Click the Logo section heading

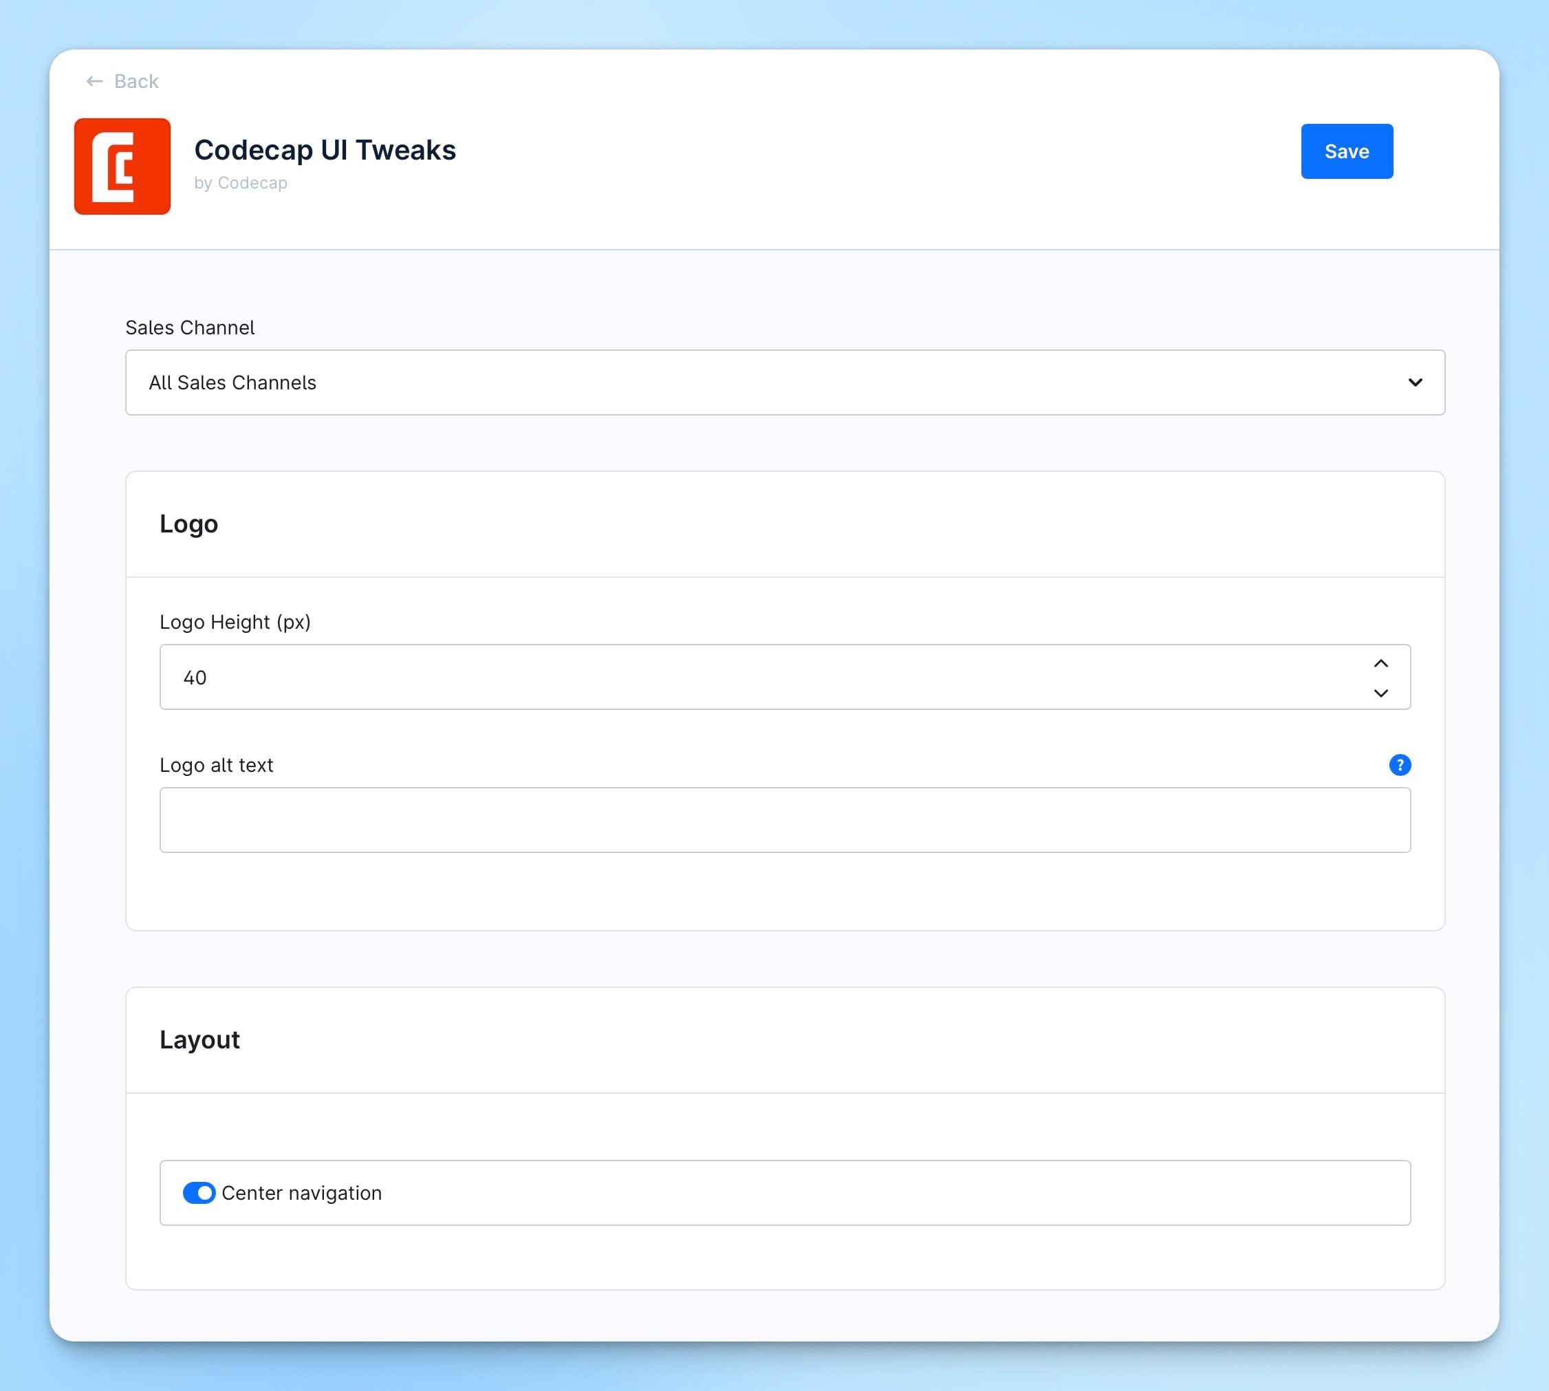188,524
